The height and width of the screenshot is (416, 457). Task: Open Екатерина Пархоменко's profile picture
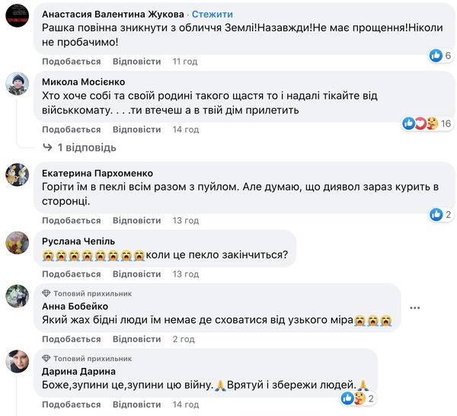18,174
